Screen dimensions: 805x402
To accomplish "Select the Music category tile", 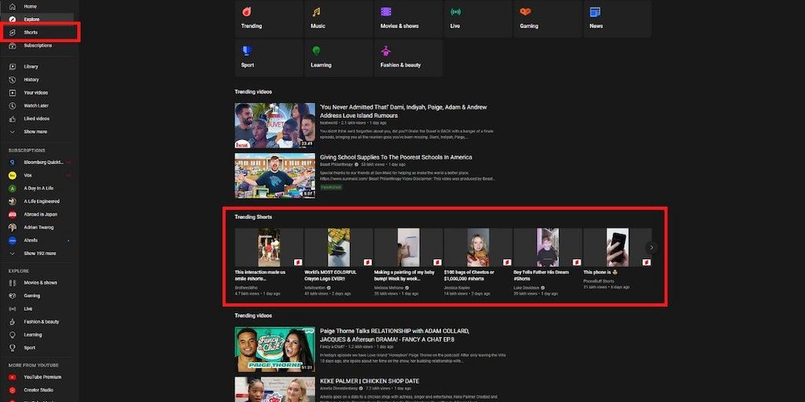I will [x=339, y=19].
